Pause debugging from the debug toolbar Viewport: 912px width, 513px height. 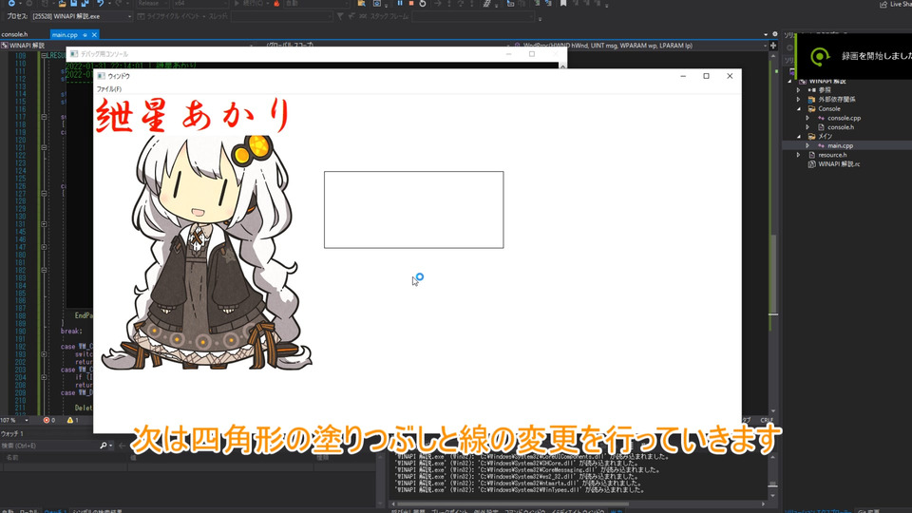pyautogui.click(x=400, y=3)
